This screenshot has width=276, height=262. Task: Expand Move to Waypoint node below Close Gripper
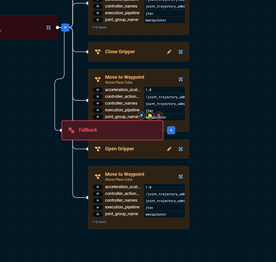pos(181,79)
